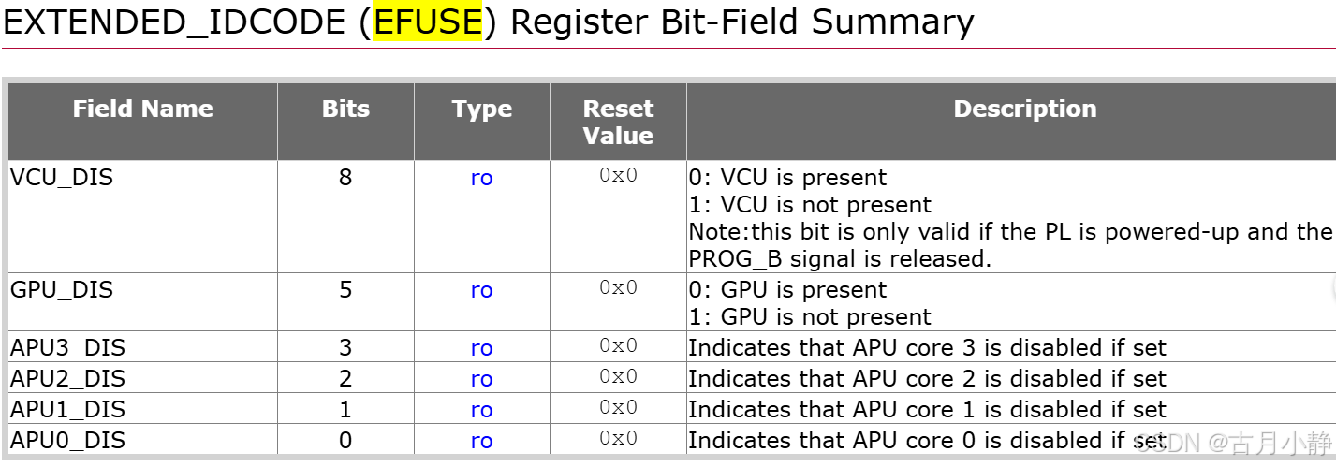
Task: Click the 'ro' type link for VCU_DIS
Action: click(x=481, y=178)
